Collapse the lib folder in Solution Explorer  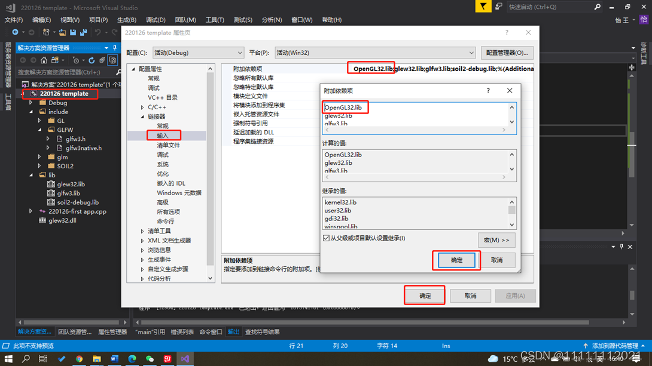pos(31,175)
